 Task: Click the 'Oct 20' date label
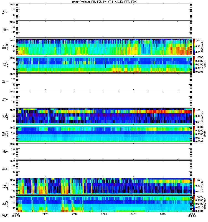(x=192, y=216)
